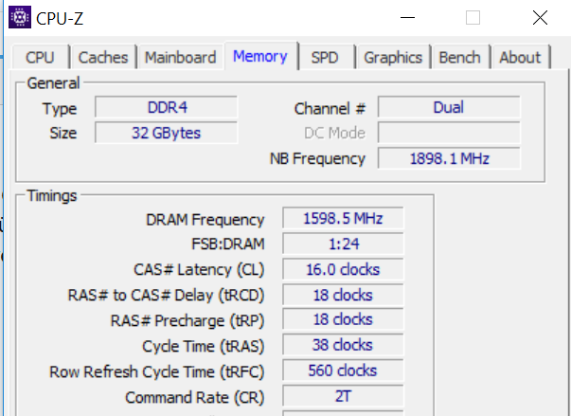Open the Bench tab

pos(459,58)
